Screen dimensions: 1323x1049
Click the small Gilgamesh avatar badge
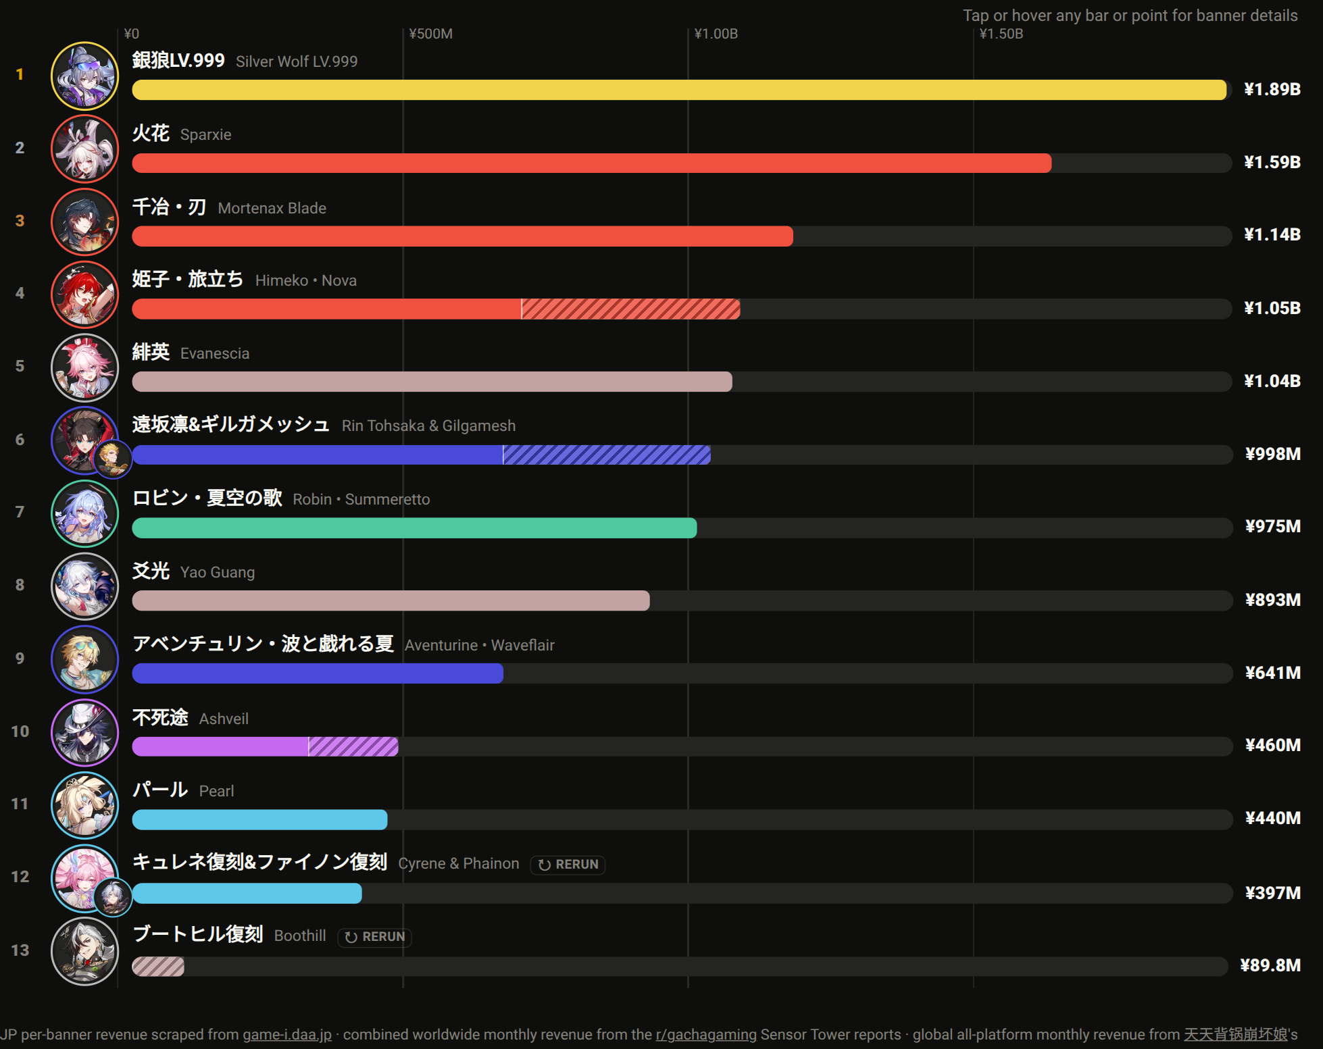(112, 459)
